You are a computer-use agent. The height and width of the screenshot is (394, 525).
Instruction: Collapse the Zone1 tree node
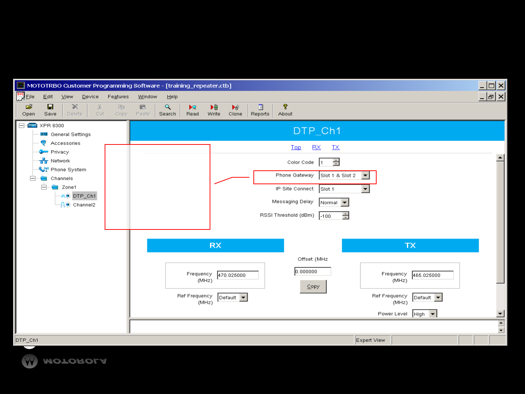[x=44, y=187]
